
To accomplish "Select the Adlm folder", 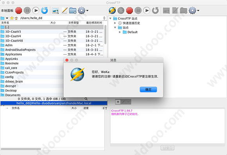I will (52, 45).
